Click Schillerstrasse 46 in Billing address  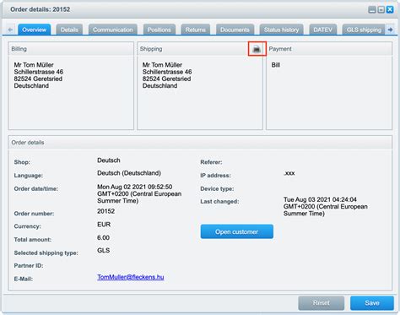[39, 72]
